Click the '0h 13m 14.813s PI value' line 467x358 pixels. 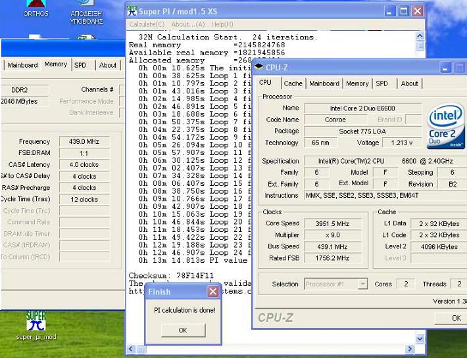[193, 261]
